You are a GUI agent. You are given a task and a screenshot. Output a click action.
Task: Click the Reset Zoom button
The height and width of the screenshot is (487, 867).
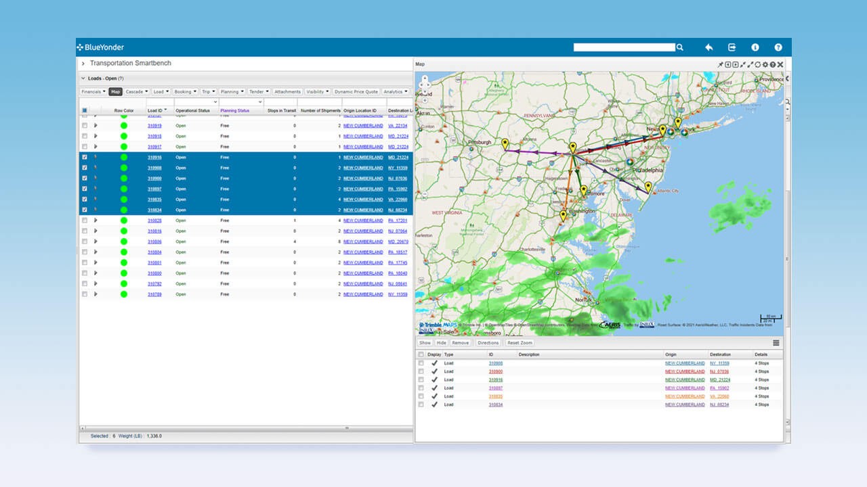coord(520,343)
